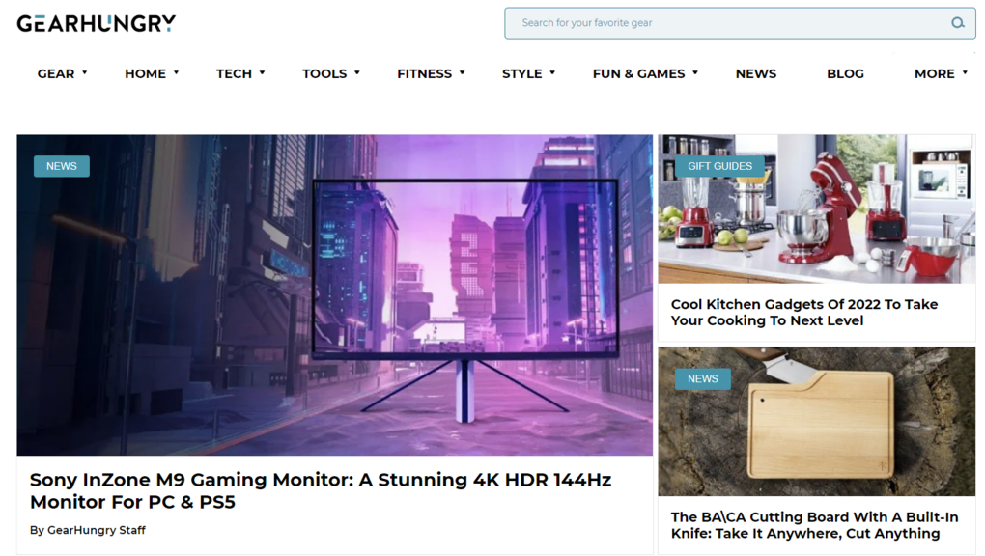Select the NEWS menu item

coord(755,73)
